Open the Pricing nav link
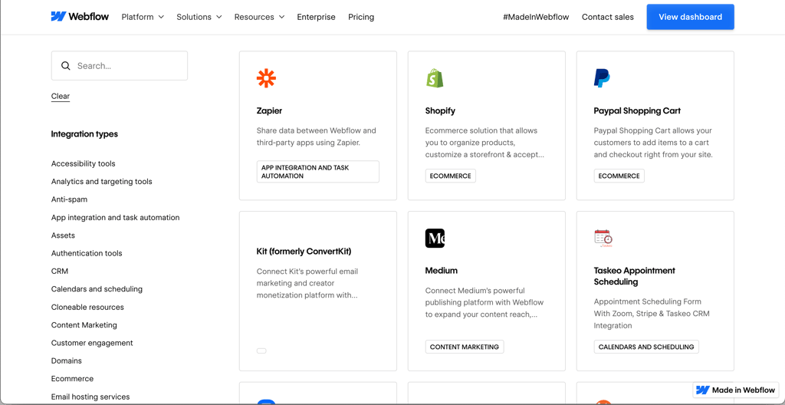This screenshot has width=785, height=405. point(361,17)
